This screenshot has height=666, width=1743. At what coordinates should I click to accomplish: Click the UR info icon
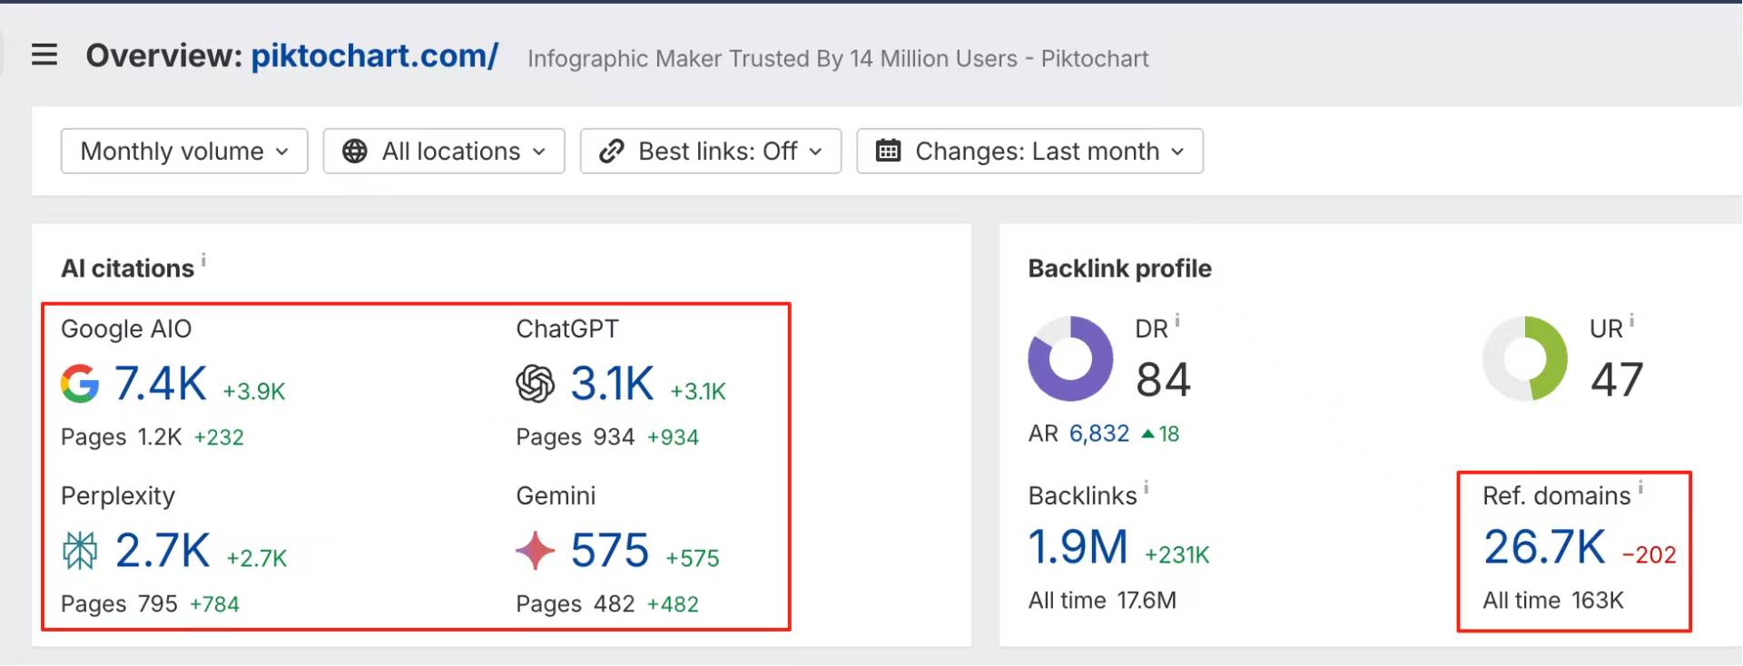point(1631,320)
